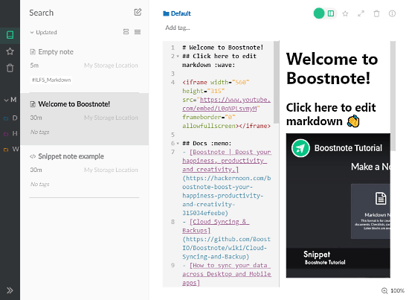Click the Markdown note icon in video

point(381,199)
